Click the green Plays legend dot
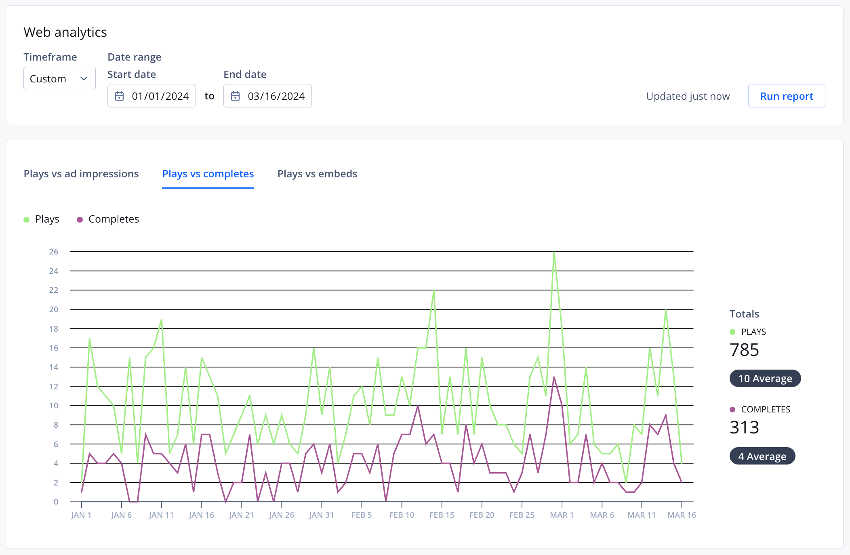The width and height of the screenshot is (850, 555). pyautogui.click(x=27, y=220)
